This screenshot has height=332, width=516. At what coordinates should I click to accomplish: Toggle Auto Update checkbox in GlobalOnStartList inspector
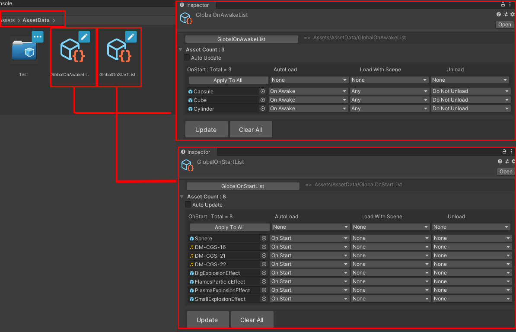[188, 205]
